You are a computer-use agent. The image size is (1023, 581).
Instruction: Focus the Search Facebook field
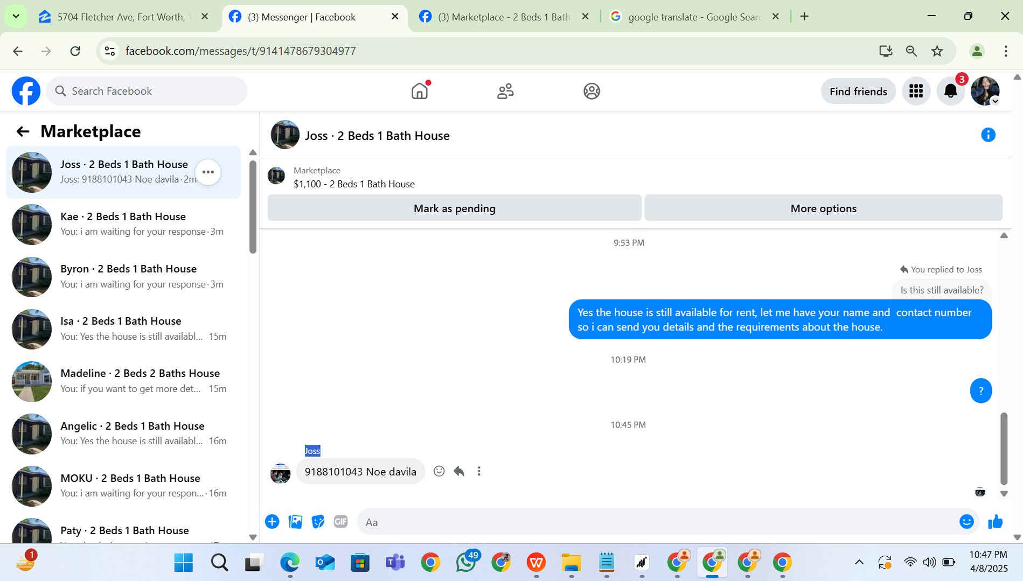tap(147, 91)
